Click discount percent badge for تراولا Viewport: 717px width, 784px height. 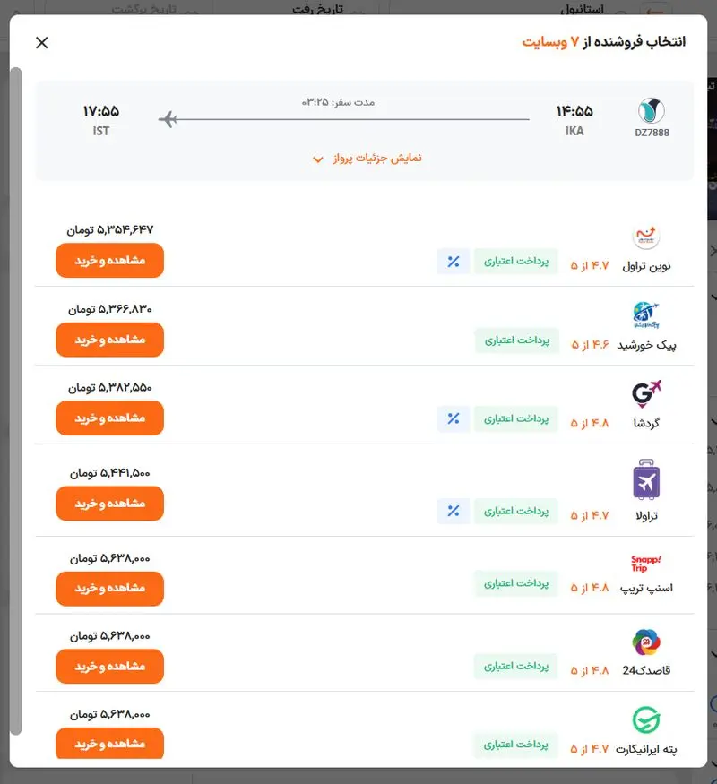pos(454,511)
